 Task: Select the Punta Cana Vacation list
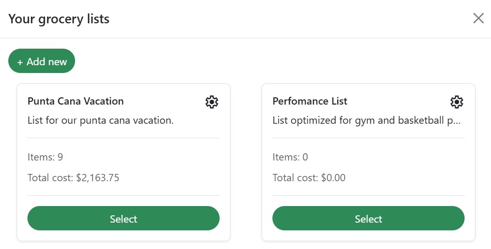(123, 218)
